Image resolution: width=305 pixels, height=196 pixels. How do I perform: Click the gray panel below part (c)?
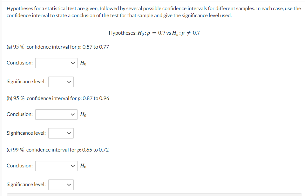pos(152,195)
